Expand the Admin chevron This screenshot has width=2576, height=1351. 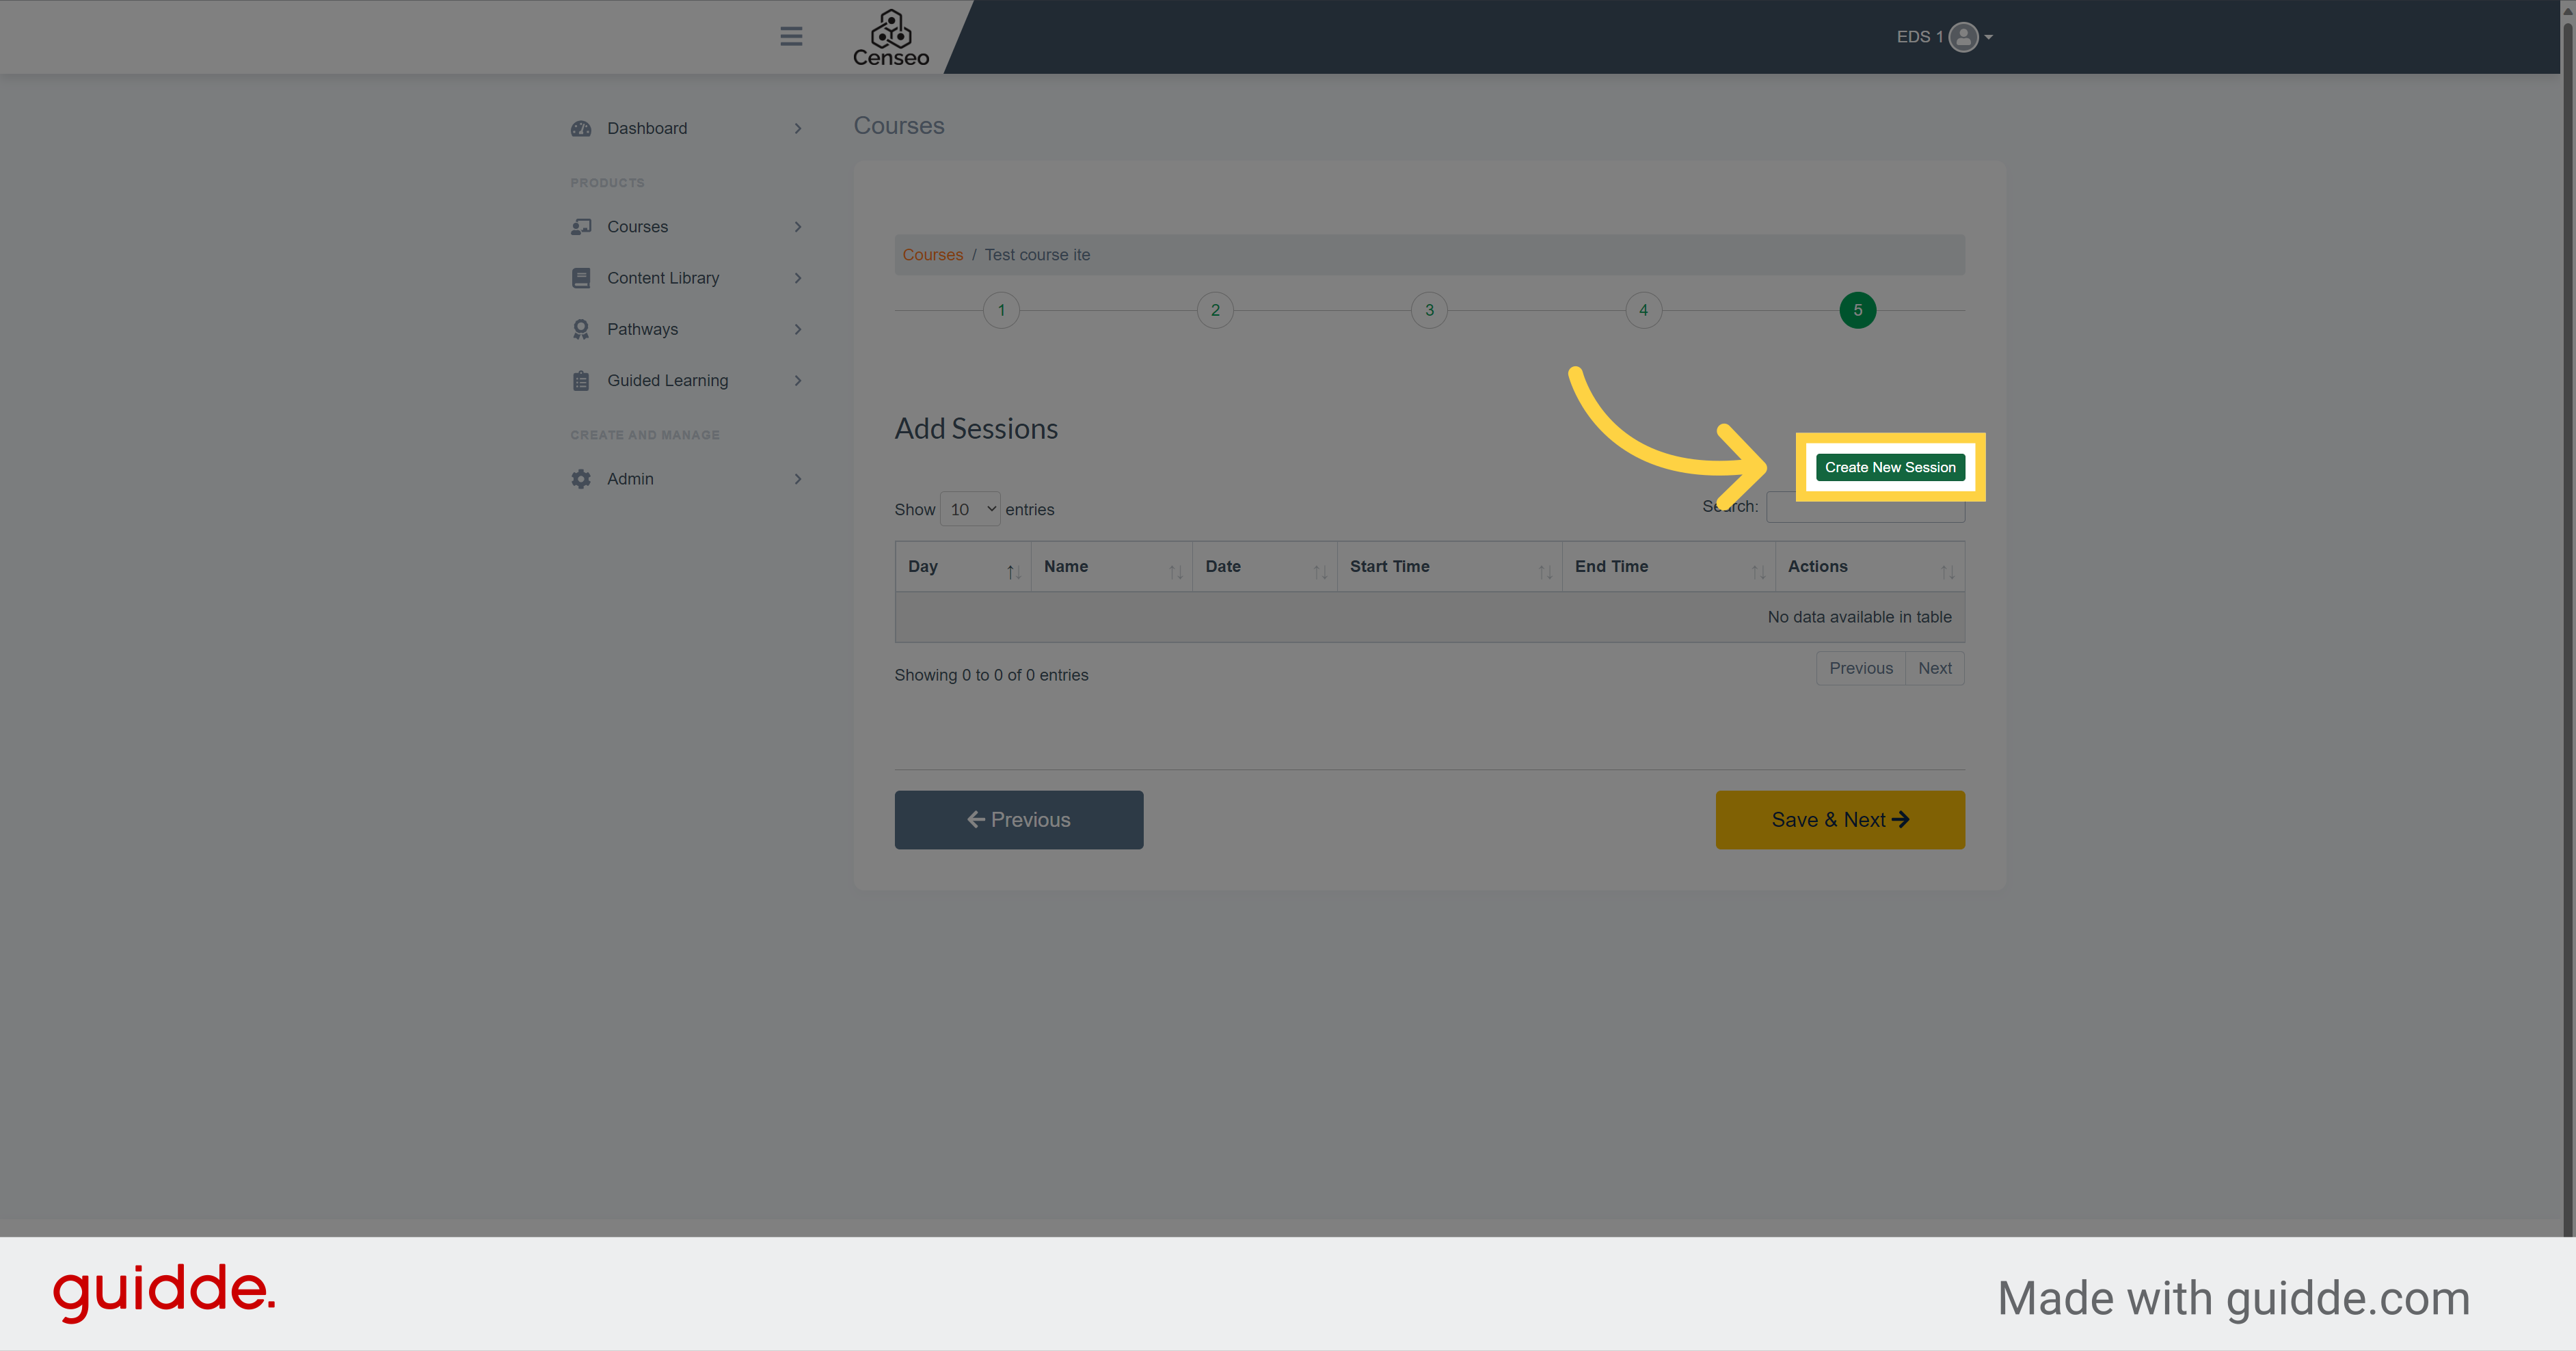[x=798, y=478]
